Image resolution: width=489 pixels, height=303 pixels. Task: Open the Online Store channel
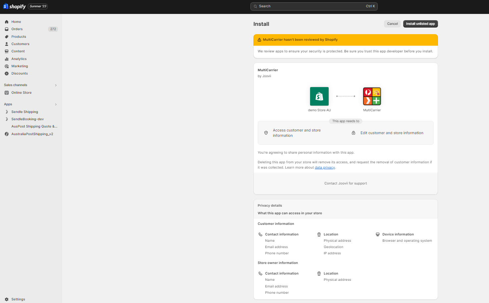(x=21, y=92)
